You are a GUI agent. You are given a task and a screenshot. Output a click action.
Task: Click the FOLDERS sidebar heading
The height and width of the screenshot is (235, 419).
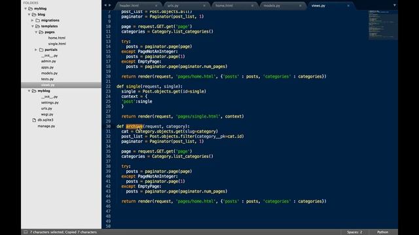(x=31, y=3)
